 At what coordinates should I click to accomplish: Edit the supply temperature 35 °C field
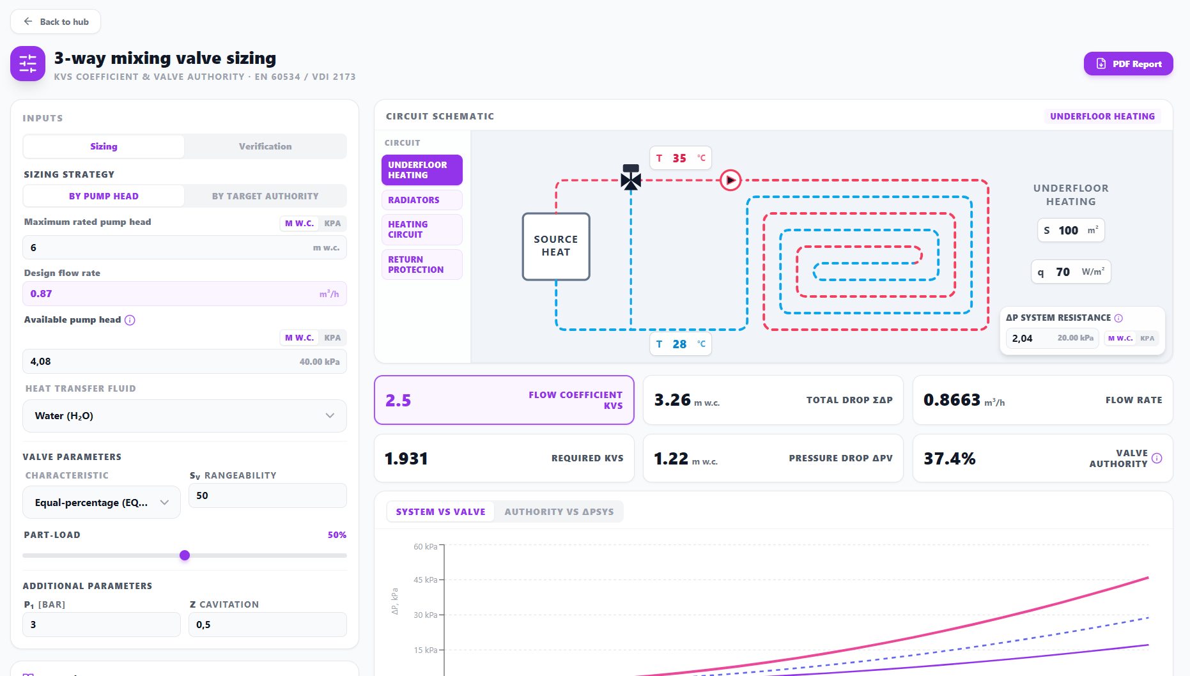tap(681, 158)
